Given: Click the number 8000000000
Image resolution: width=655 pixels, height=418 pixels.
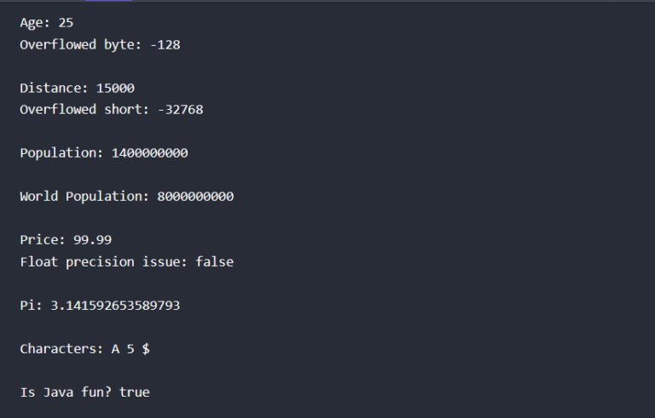Looking at the screenshot, I should [195, 197].
